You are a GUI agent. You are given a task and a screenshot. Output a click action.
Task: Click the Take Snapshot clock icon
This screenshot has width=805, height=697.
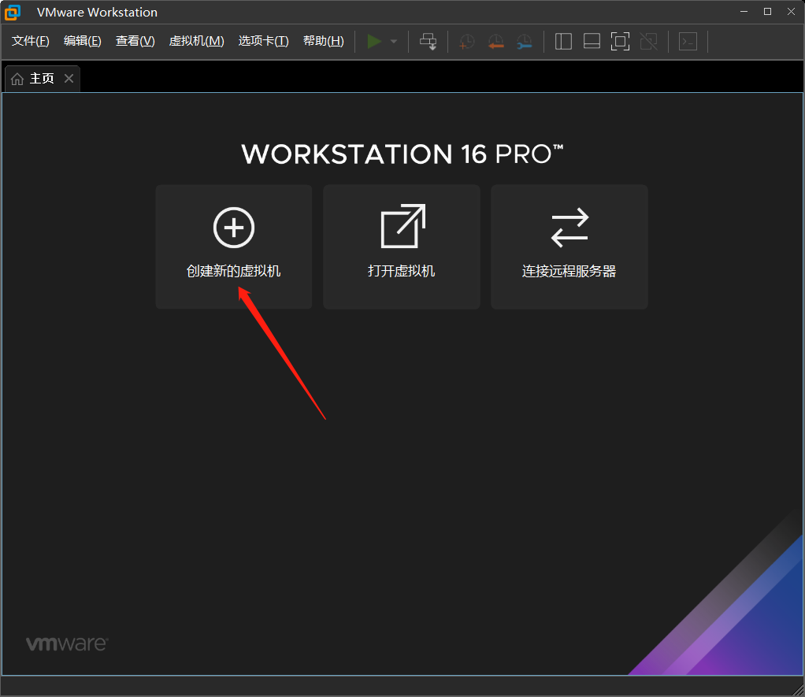pos(466,42)
